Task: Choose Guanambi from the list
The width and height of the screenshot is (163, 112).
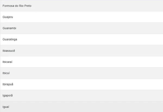Action: 81,28
